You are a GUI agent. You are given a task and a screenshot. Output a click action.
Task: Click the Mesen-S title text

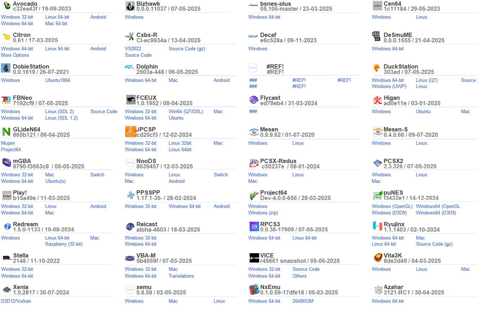396,129
